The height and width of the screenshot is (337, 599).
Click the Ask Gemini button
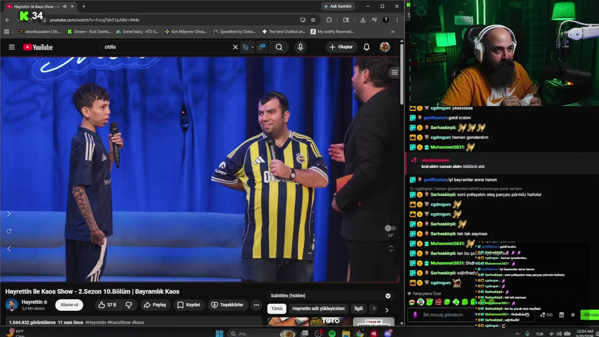pos(337,6)
